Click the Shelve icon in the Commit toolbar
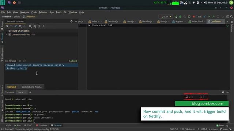234x131 pixels. coord(24,26)
